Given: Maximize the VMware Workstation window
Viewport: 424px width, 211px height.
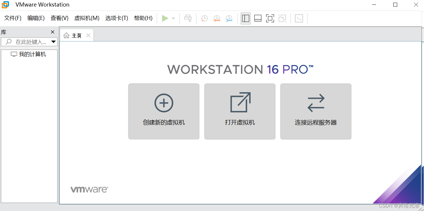Looking at the screenshot, I should 395,4.
